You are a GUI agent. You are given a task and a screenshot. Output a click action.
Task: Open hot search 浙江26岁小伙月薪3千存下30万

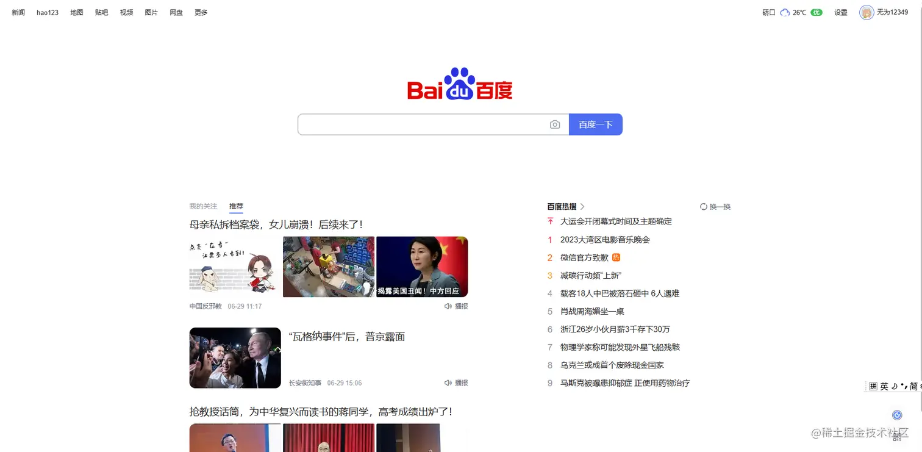pyautogui.click(x=615, y=329)
